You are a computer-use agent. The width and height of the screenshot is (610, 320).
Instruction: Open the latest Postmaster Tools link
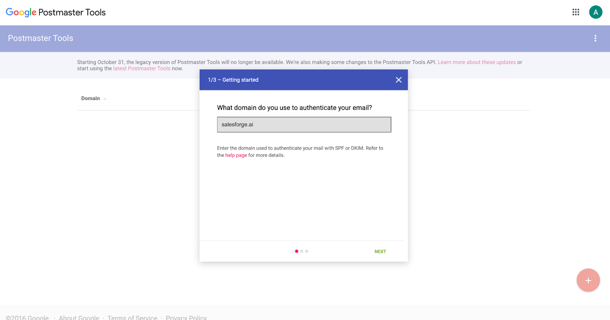(142, 68)
